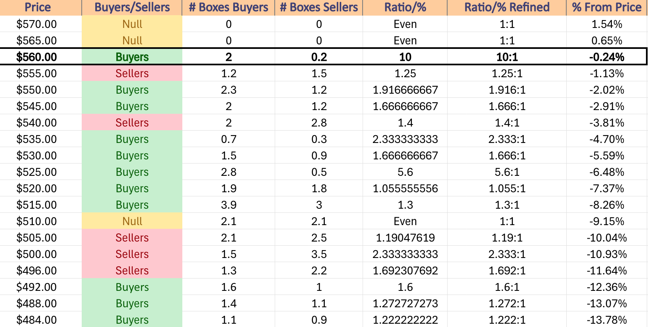Select the 1.916666667 ratio cell

(405, 90)
